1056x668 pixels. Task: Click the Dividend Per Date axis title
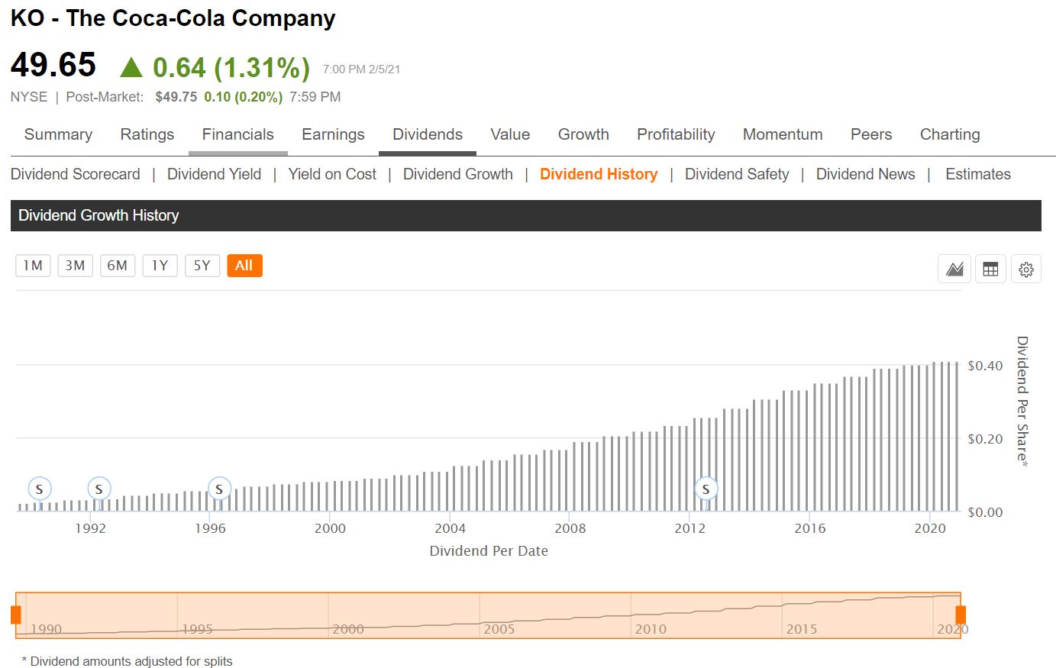(x=489, y=550)
